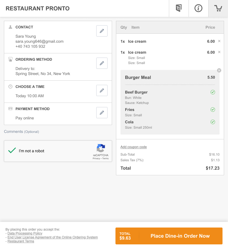Screen dimensions: 228x250
Task: Open the End User License Agreement link
Action: 53,237
